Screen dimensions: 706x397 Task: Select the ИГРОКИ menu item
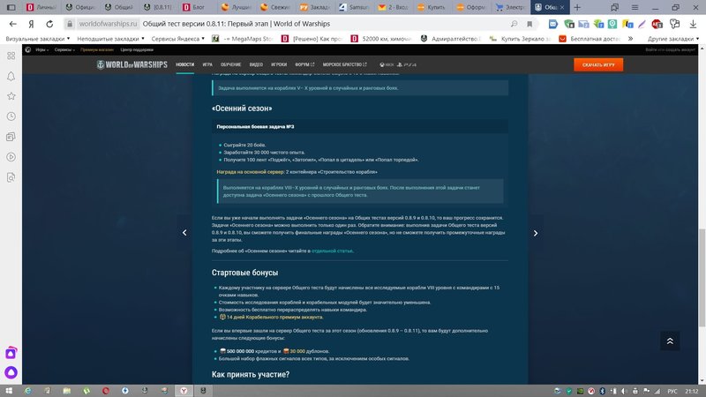click(x=279, y=64)
